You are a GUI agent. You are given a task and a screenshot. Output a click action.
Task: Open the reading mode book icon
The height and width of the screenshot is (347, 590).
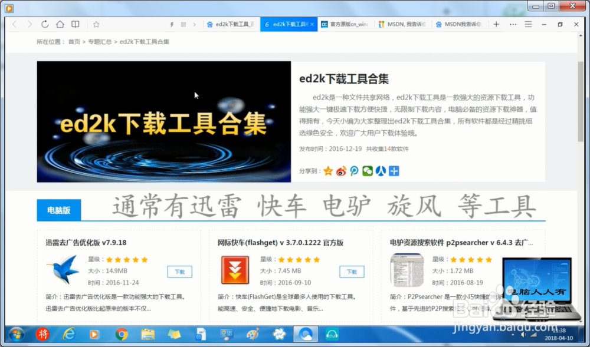pos(76,24)
